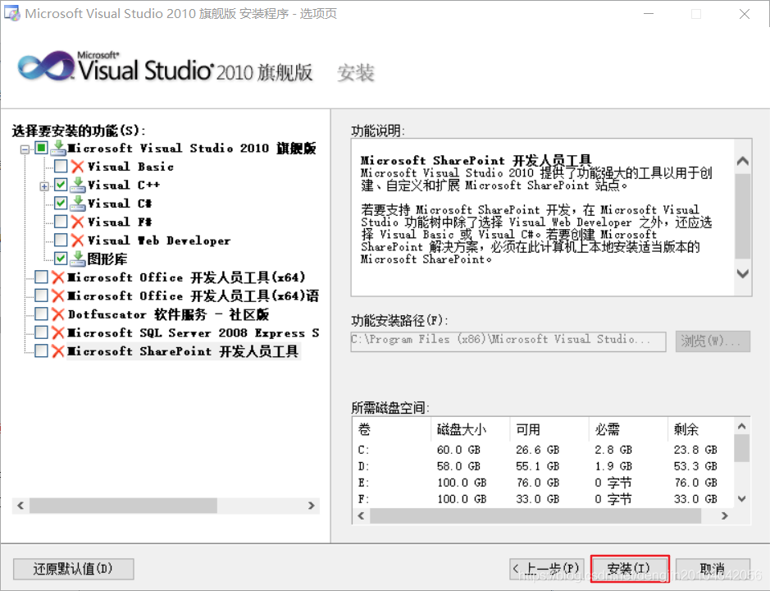Click install icon of Microsoft Visual Studio 2010 root

tap(58, 148)
